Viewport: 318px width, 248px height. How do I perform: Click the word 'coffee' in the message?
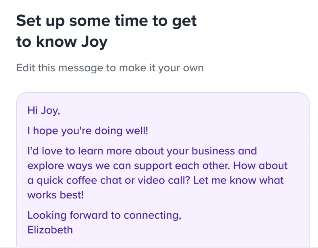(x=81, y=181)
